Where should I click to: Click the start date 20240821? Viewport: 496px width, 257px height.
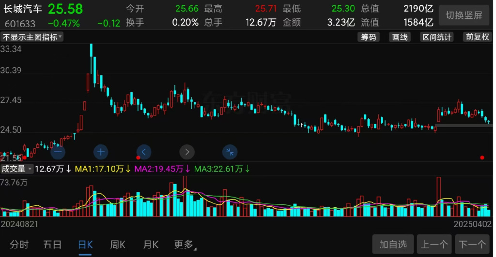19,224
